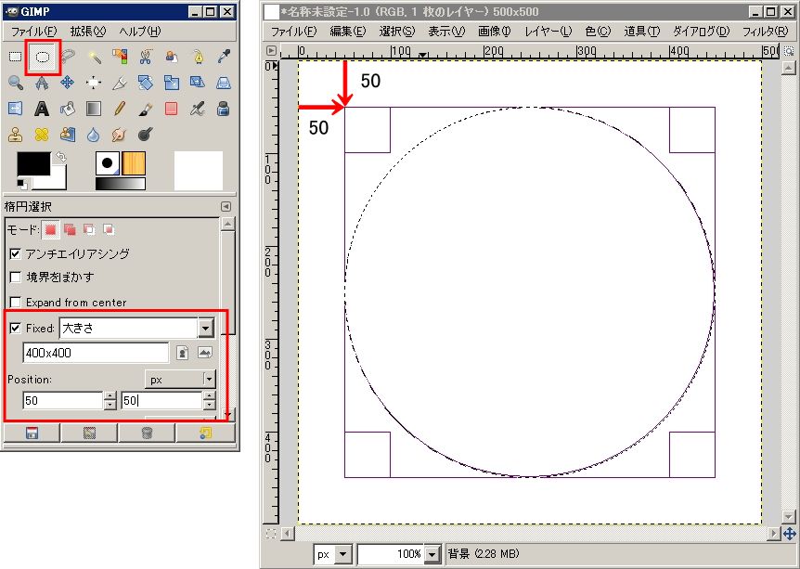
Task: Open 拡張(X) menu in toolbox
Action: 88,32
